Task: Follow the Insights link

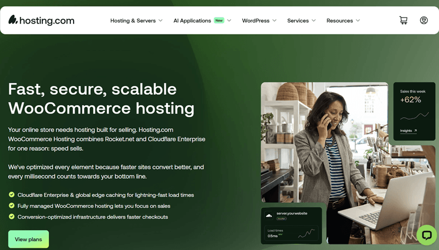Action: coord(408,130)
